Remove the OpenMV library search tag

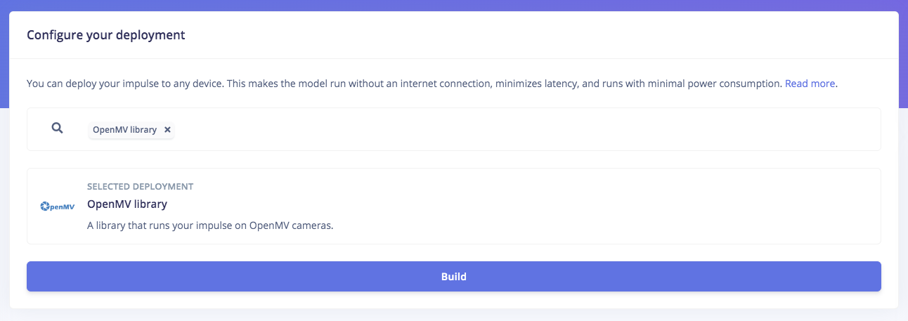pos(167,130)
